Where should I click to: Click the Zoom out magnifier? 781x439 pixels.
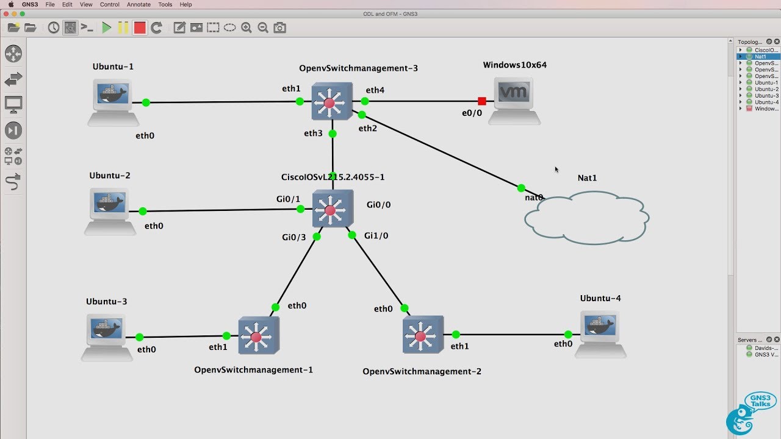pos(263,27)
